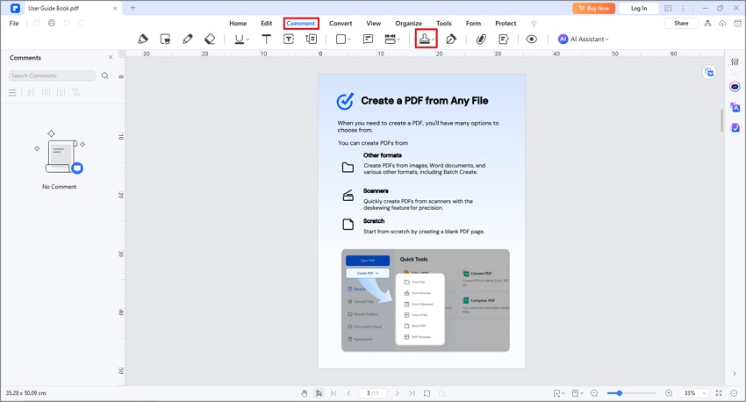The width and height of the screenshot is (746, 402).
Task: Toggle hide comments eye icon
Action: click(x=532, y=39)
